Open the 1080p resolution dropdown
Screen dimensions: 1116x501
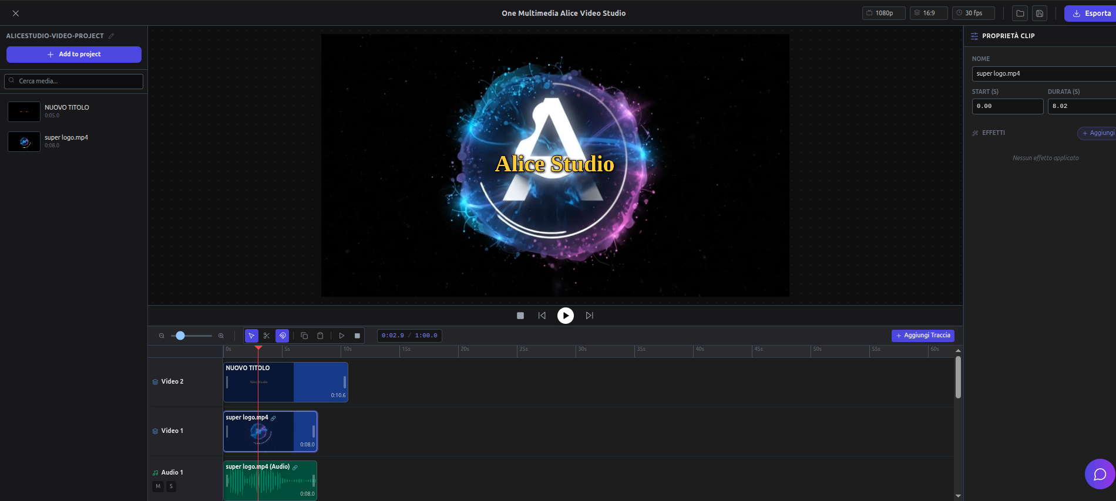[883, 13]
